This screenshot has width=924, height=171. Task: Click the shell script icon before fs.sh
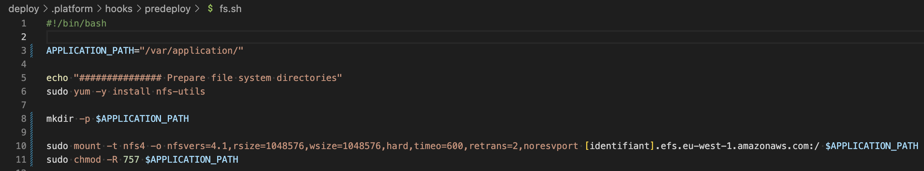[210, 9]
